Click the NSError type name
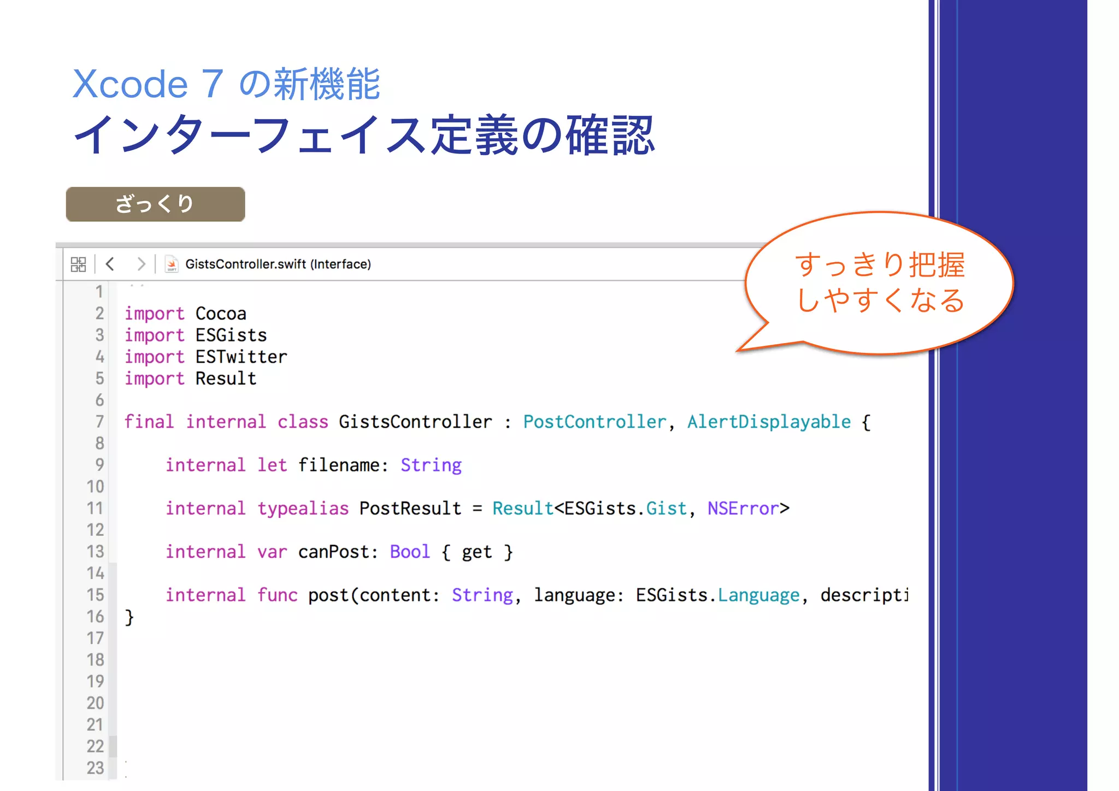Image resolution: width=1119 pixels, height=791 pixels. (743, 509)
